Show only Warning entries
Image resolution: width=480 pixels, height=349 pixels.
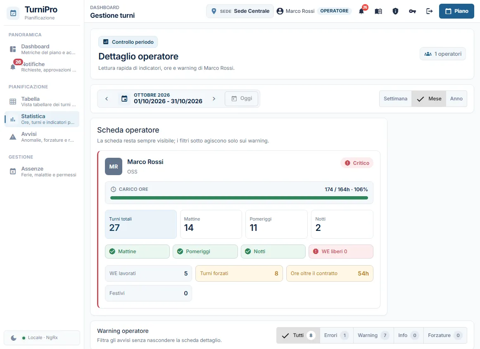[373, 335]
